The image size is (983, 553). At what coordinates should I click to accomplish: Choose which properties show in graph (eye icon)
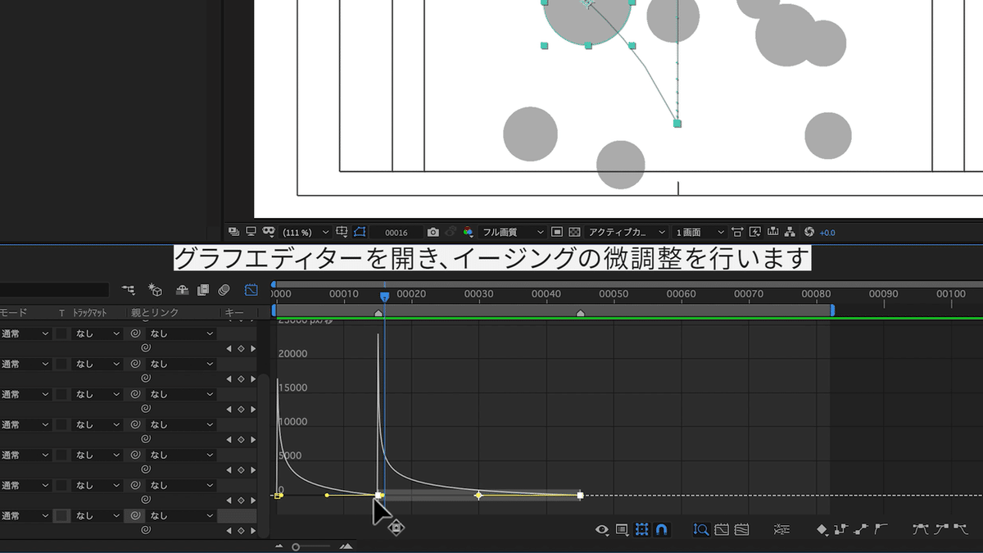point(602,530)
